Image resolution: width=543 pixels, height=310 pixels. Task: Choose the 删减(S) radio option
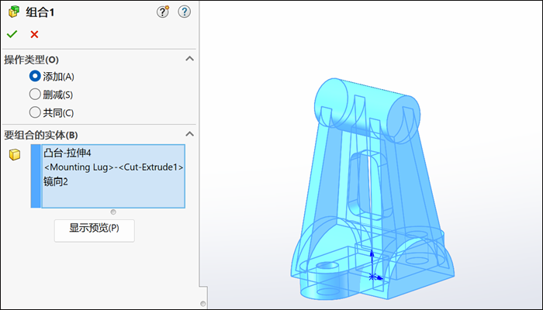35,94
